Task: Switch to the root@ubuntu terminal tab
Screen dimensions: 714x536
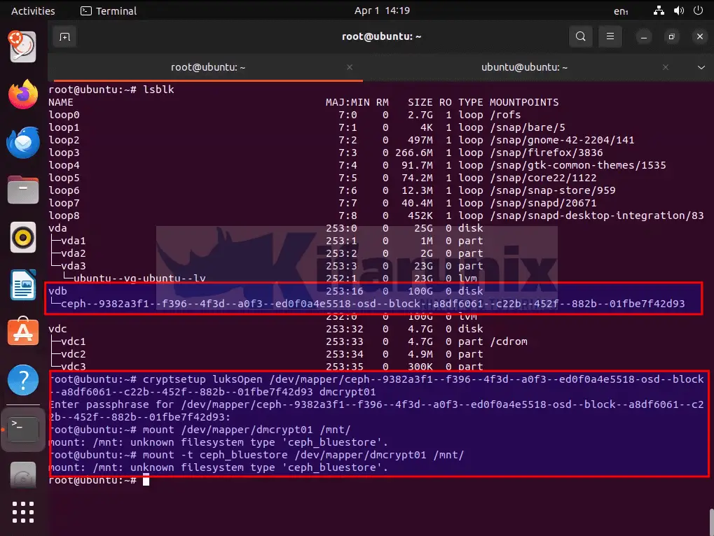Action: [x=207, y=67]
